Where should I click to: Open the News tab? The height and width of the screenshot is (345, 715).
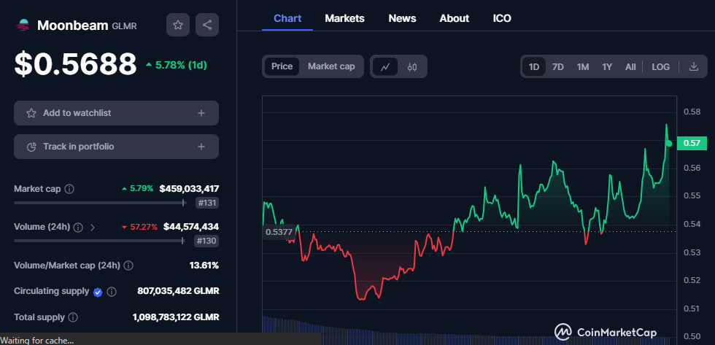coord(402,19)
